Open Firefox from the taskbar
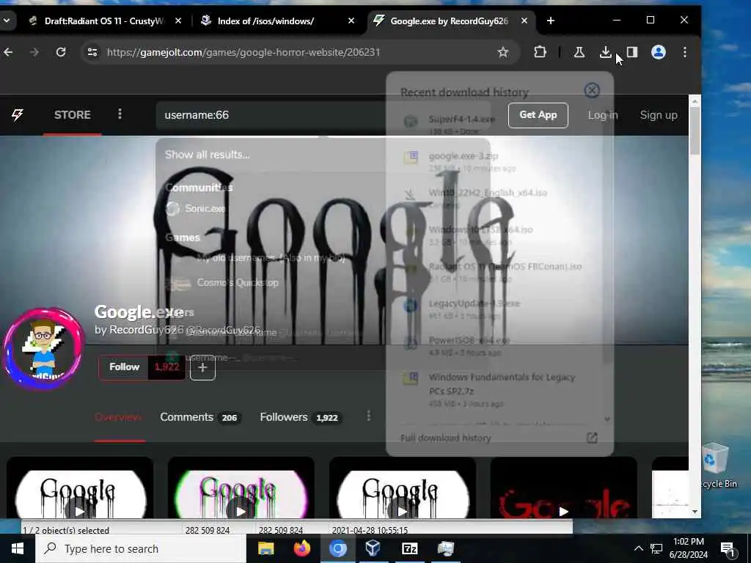 point(301,548)
